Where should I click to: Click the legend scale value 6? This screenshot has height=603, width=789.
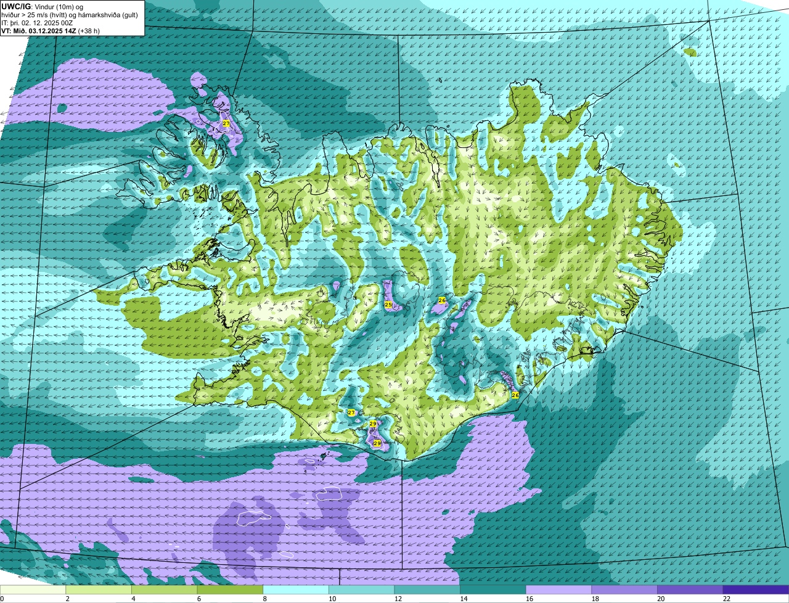[198, 599]
